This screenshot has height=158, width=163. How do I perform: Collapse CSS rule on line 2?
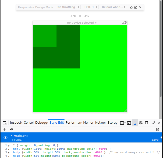coord(9,149)
